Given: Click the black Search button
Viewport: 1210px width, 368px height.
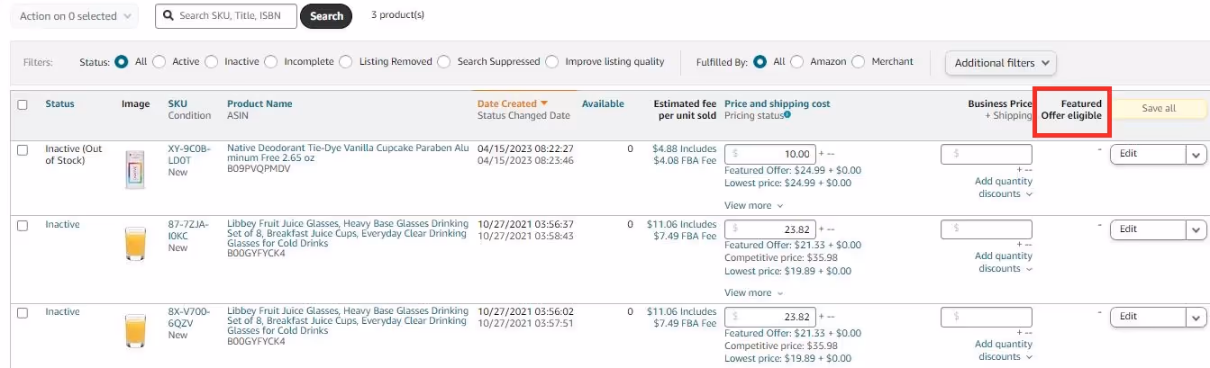Looking at the screenshot, I should click(326, 16).
